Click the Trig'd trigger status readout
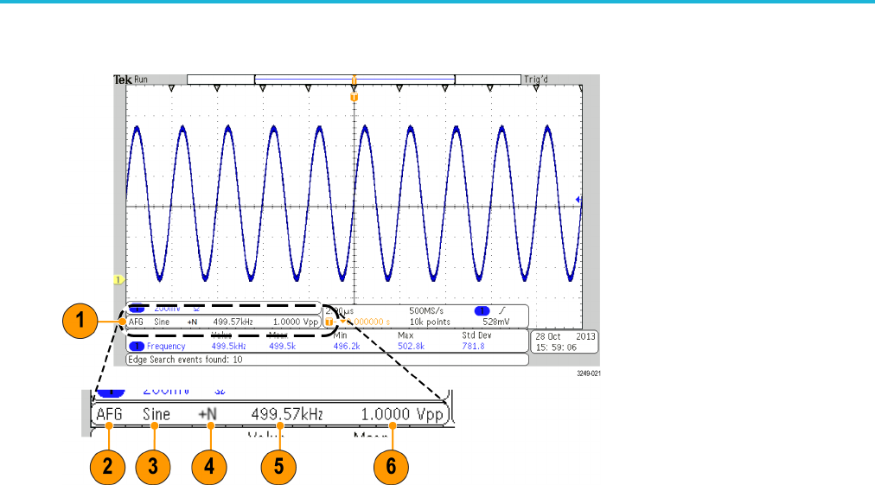 536,80
